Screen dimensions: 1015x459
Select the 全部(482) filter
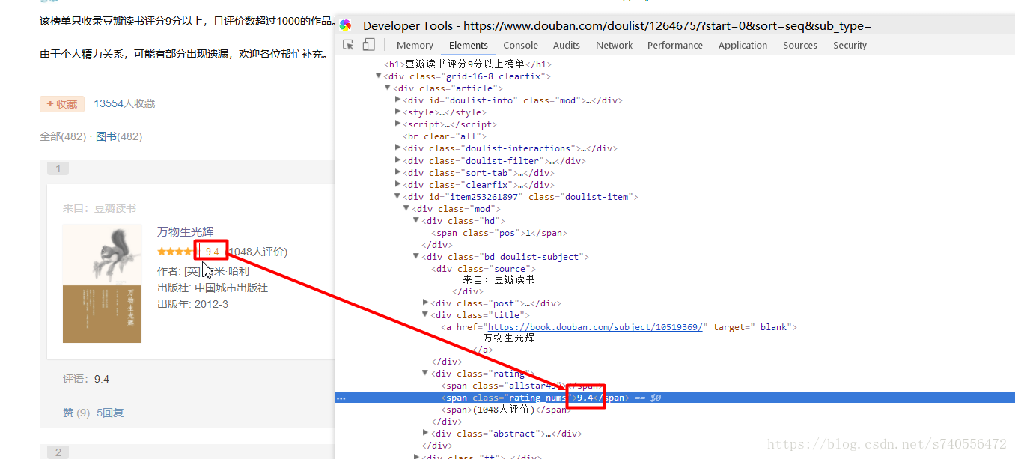[x=63, y=136]
